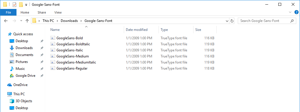300x112 pixels.
Task: Click the GoogleSans-Italic font file icon
Action: [53, 50]
